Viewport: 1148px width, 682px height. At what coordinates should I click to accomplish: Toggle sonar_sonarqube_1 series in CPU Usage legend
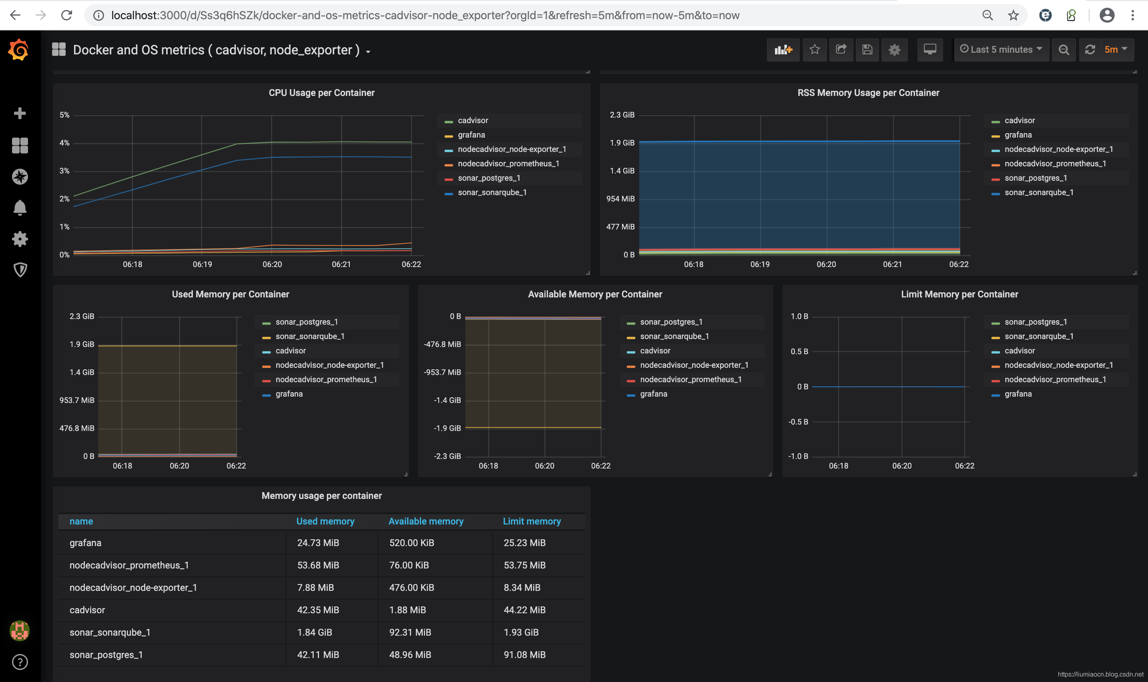[x=492, y=193]
